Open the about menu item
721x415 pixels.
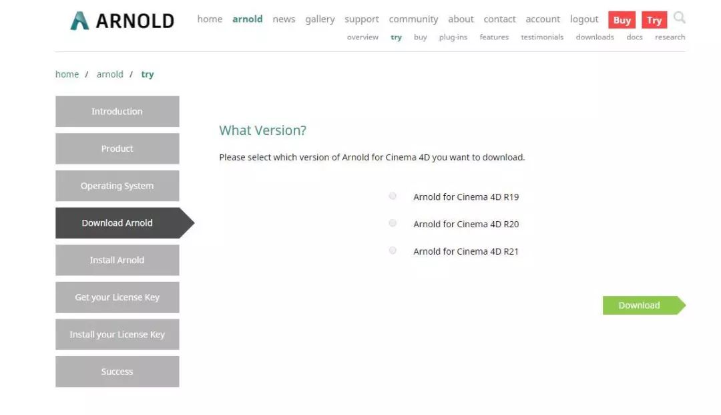461,19
